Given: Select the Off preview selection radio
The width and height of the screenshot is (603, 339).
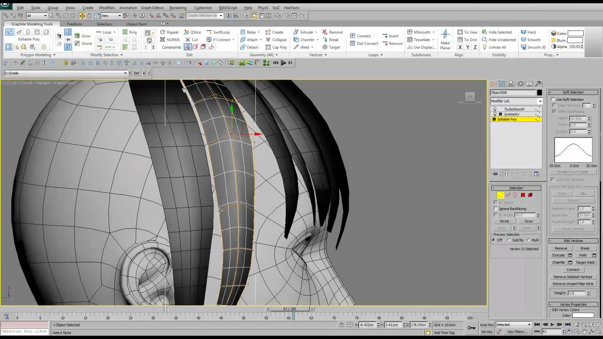Looking at the screenshot, I should pyautogui.click(x=494, y=240).
